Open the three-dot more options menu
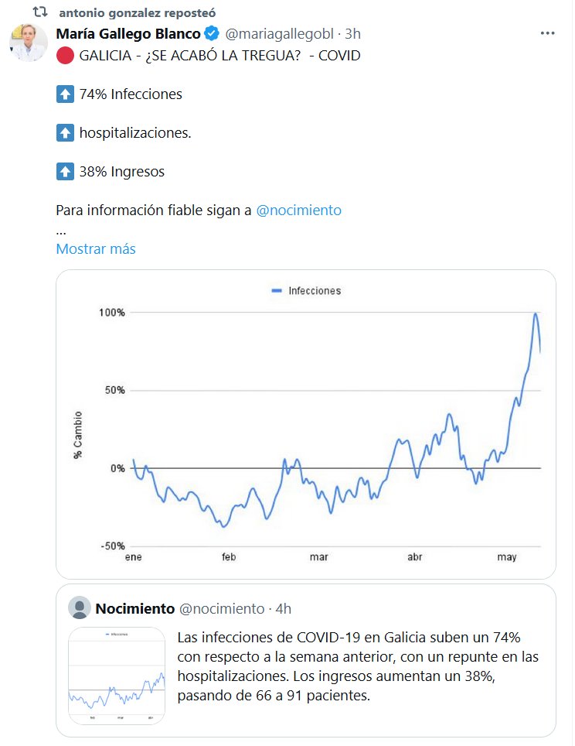Image resolution: width=575 pixels, height=746 pixels. [547, 34]
